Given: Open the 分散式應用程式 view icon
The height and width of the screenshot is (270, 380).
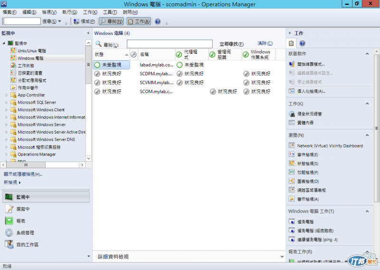Looking at the screenshot, I should tap(13, 80).
